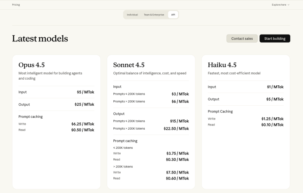Click Sonnet cache read price $0.60 / MTok

coord(177,178)
